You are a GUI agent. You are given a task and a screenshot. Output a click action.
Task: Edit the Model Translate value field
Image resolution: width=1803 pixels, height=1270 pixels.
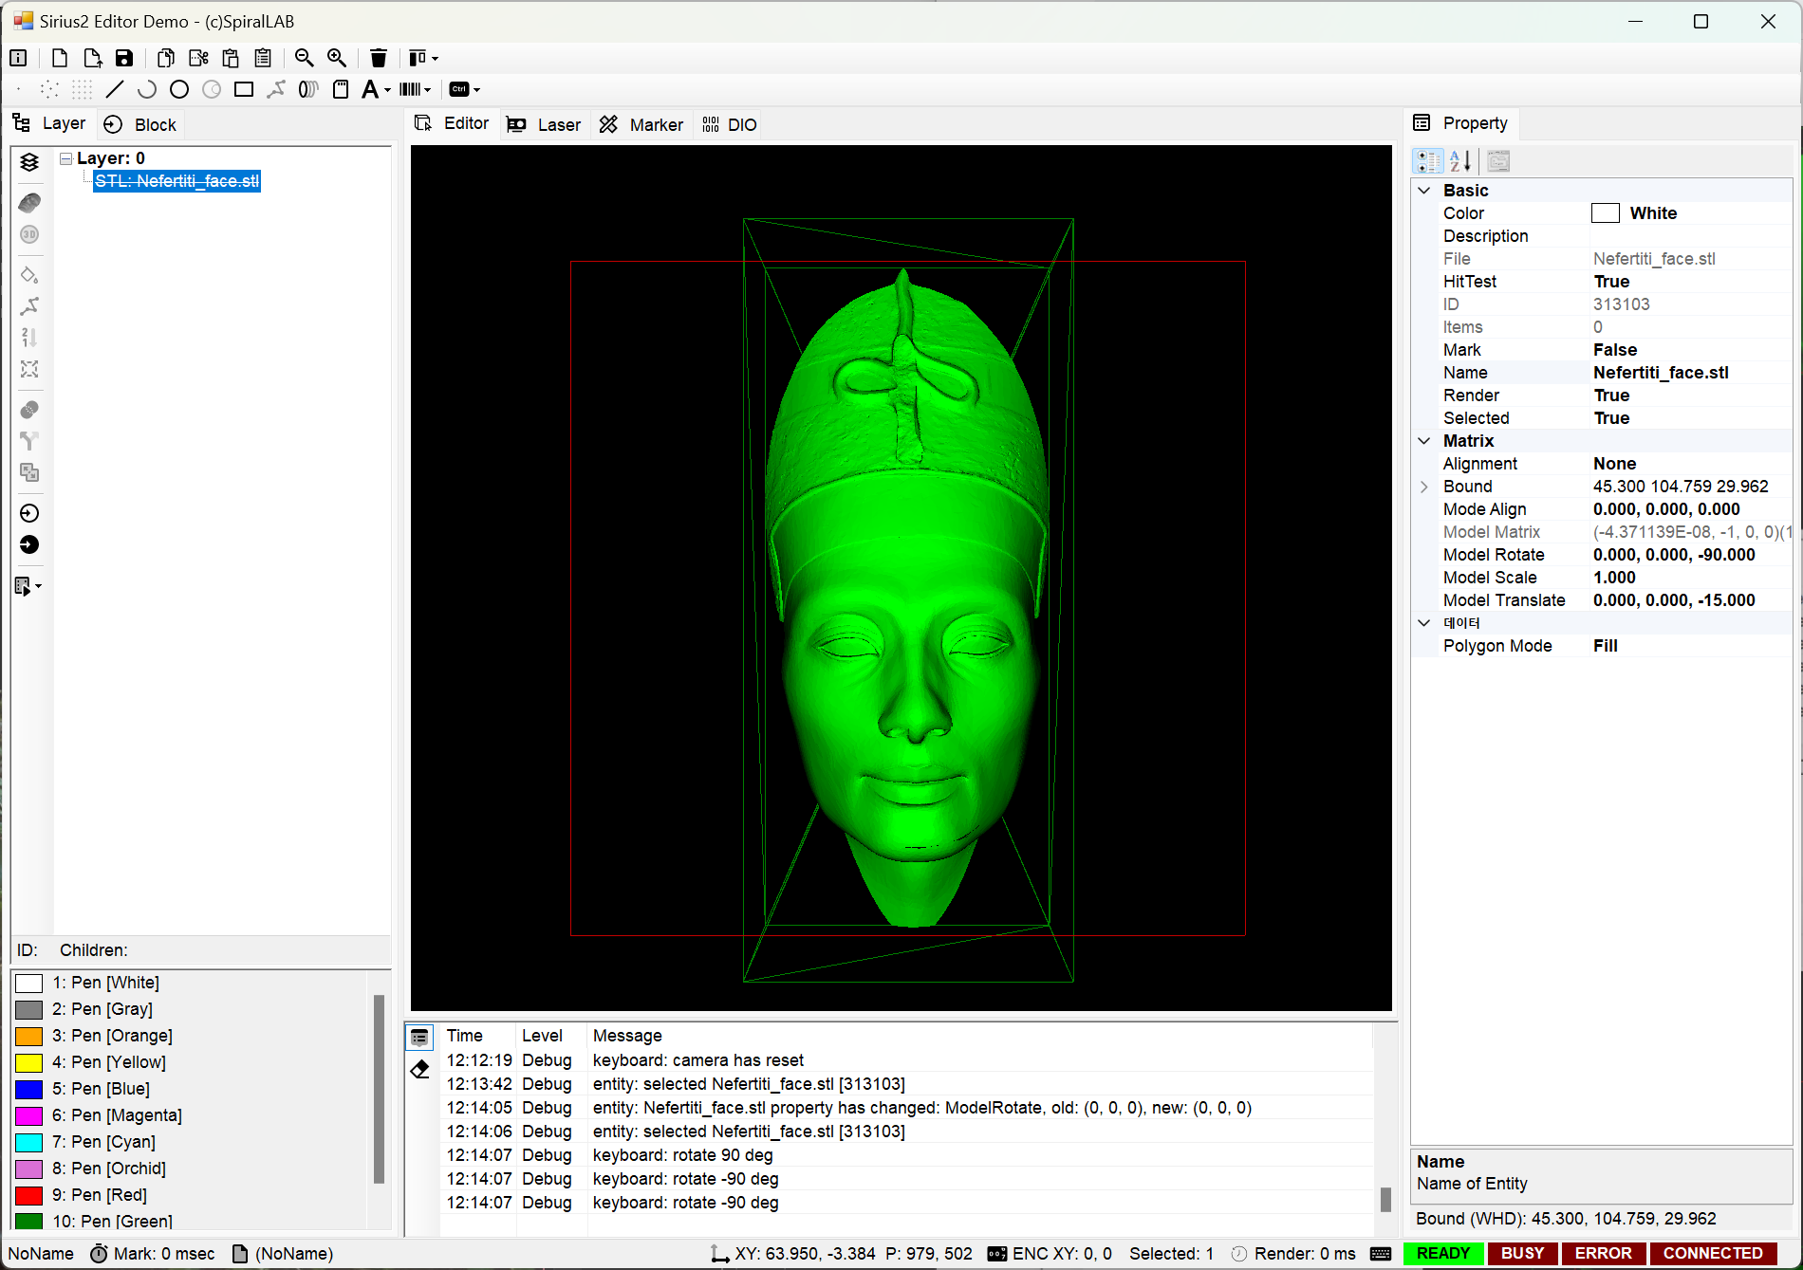coord(1690,600)
